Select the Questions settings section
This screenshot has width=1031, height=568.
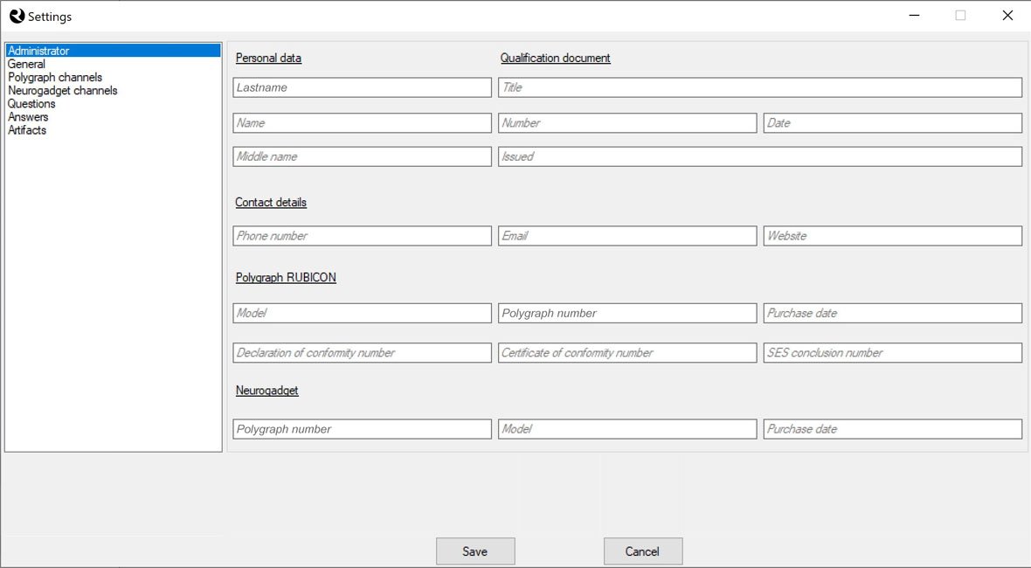click(x=31, y=103)
